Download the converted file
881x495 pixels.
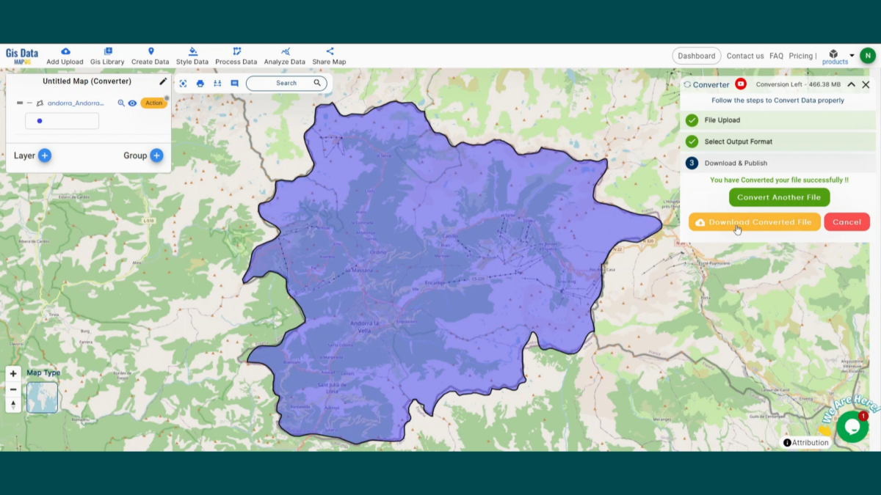[754, 221]
